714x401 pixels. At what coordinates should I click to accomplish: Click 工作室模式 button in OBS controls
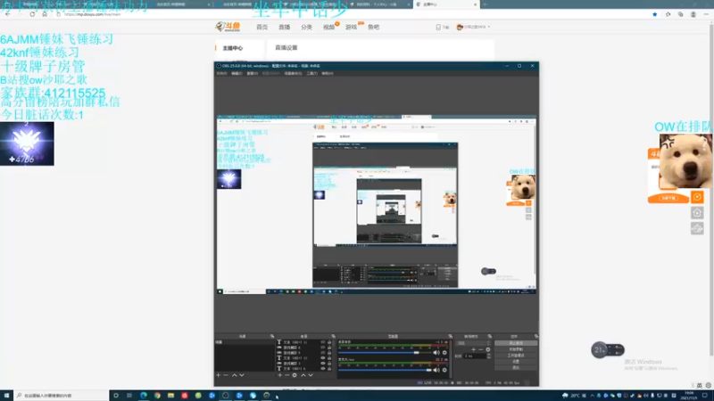(516, 356)
